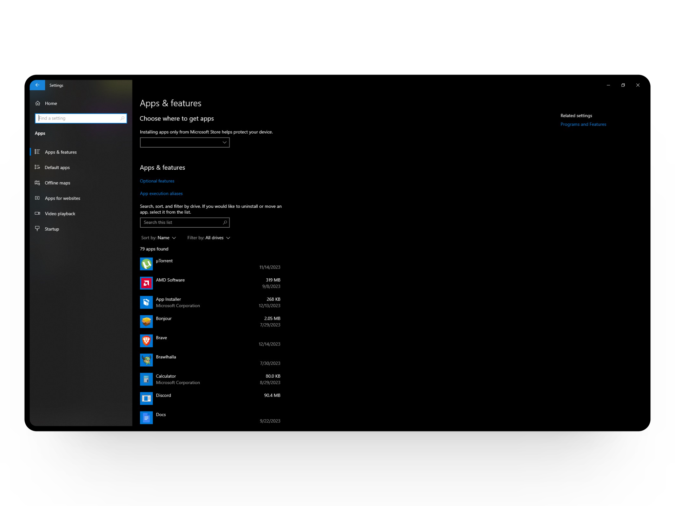Click the Search this list field

click(181, 222)
